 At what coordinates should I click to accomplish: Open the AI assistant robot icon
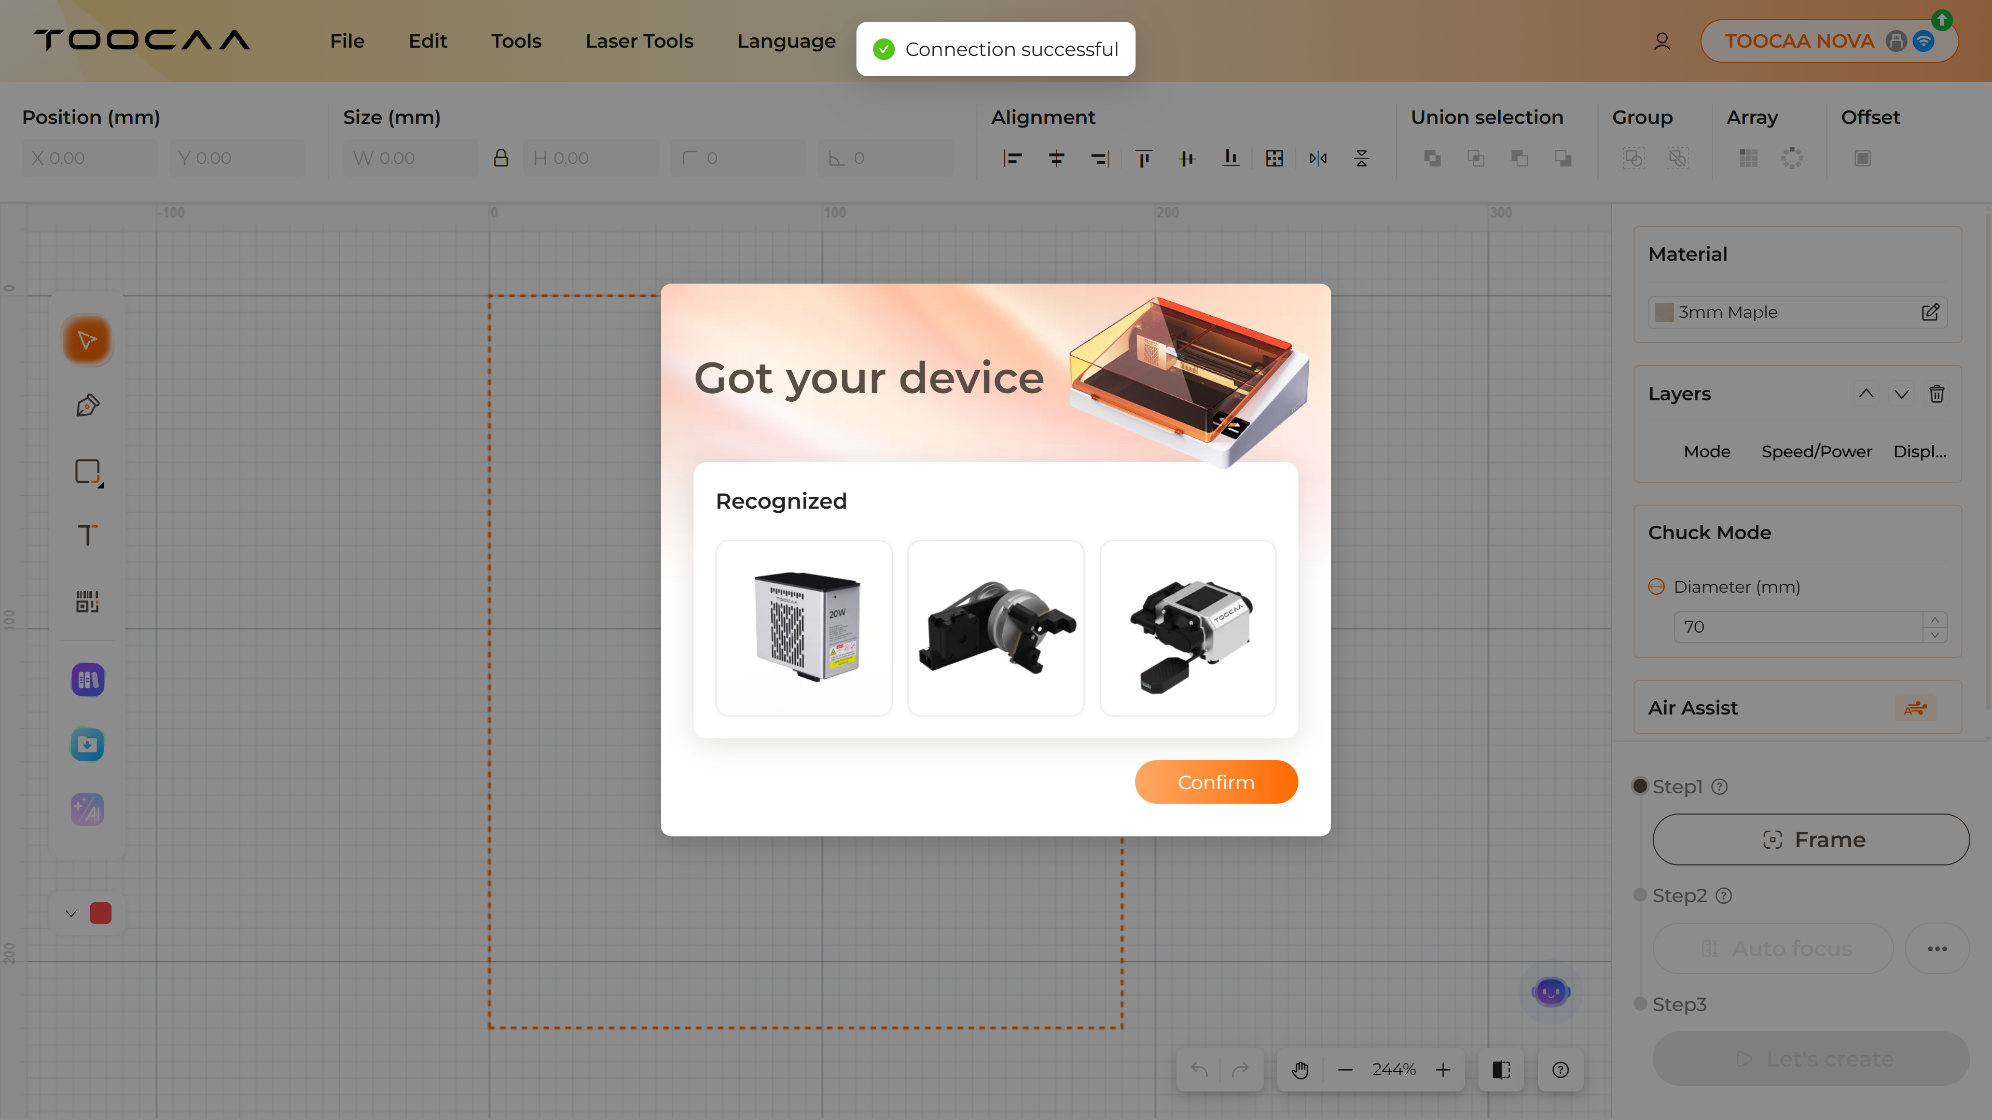[x=1551, y=992]
